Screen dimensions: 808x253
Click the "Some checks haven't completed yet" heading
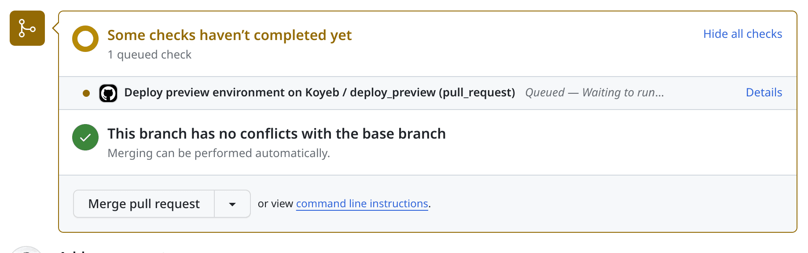[x=229, y=35]
